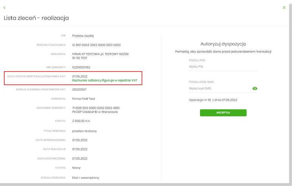The height and width of the screenshot is (186, 292).
Task: Click the VAT dictionary version 20220507
Action: (80, 90)
